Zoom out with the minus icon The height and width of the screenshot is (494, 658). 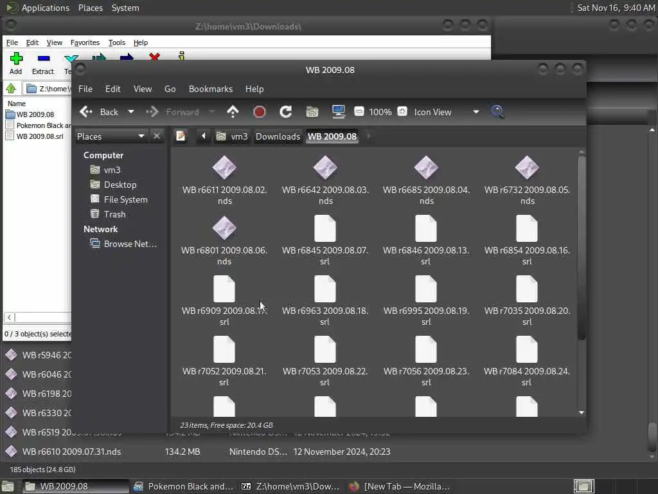359,111
